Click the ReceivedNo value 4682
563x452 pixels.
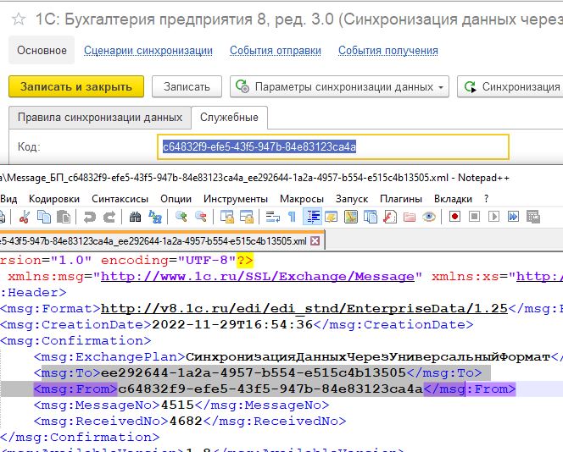[x=186, y=421]
